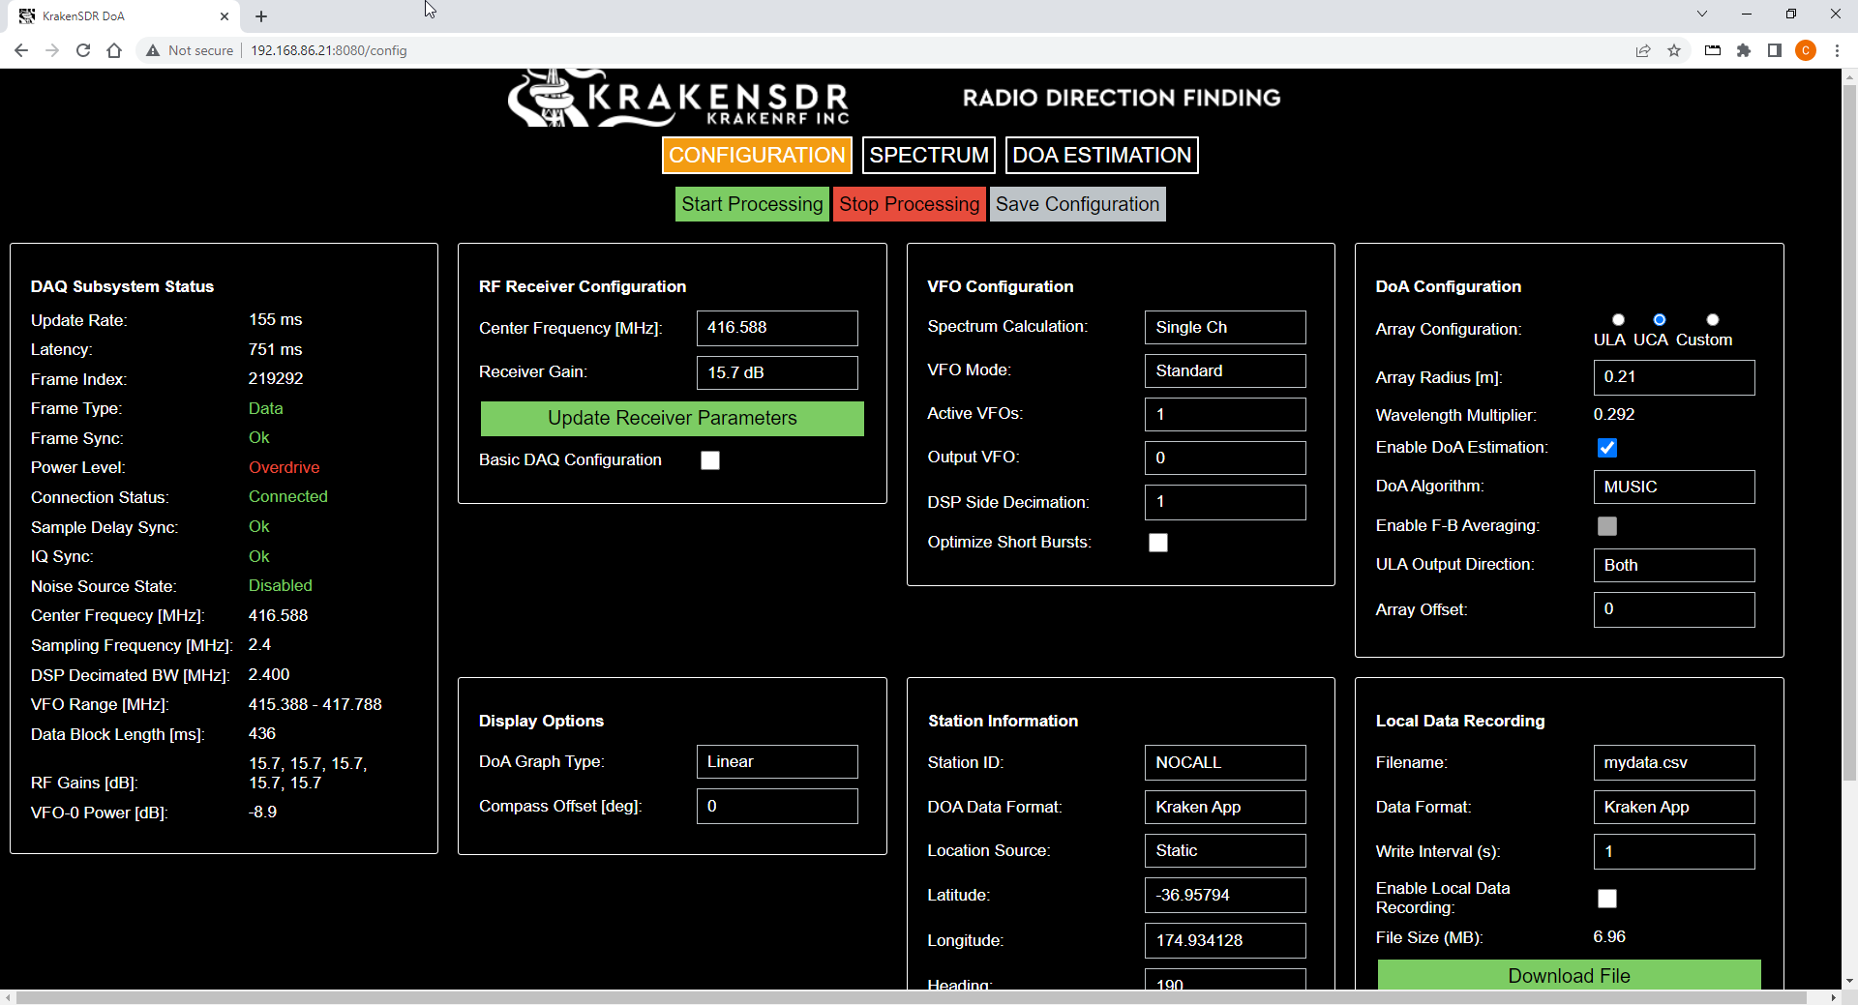Click the Overdrive power level text
Image resolution: width=1858 pixels, height=1005 pixels.
(x=284, y=467)
